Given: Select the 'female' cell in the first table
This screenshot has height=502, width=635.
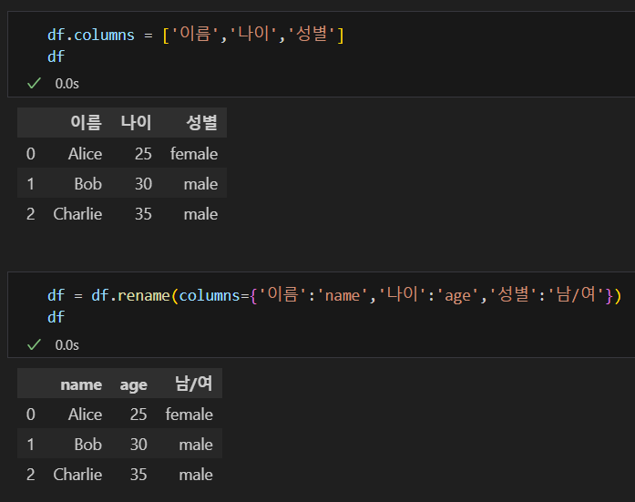Looking at the screenshot, I should [194, 154].
